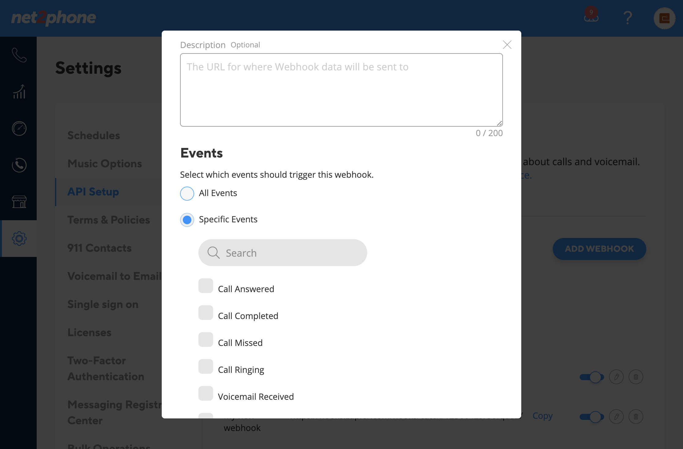The height and width of the screenshot is (449, 683).
Task: Check the Call Answered checkbox
Action: click(x=206, y=286)
